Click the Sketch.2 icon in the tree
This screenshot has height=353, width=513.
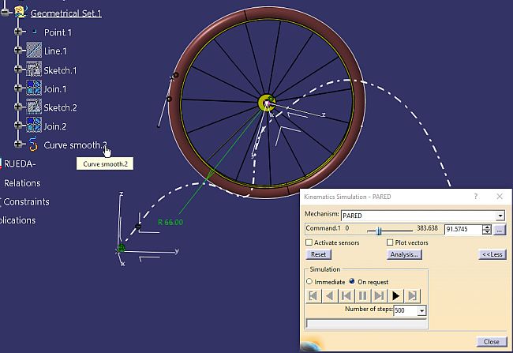[x=34, y=107]
